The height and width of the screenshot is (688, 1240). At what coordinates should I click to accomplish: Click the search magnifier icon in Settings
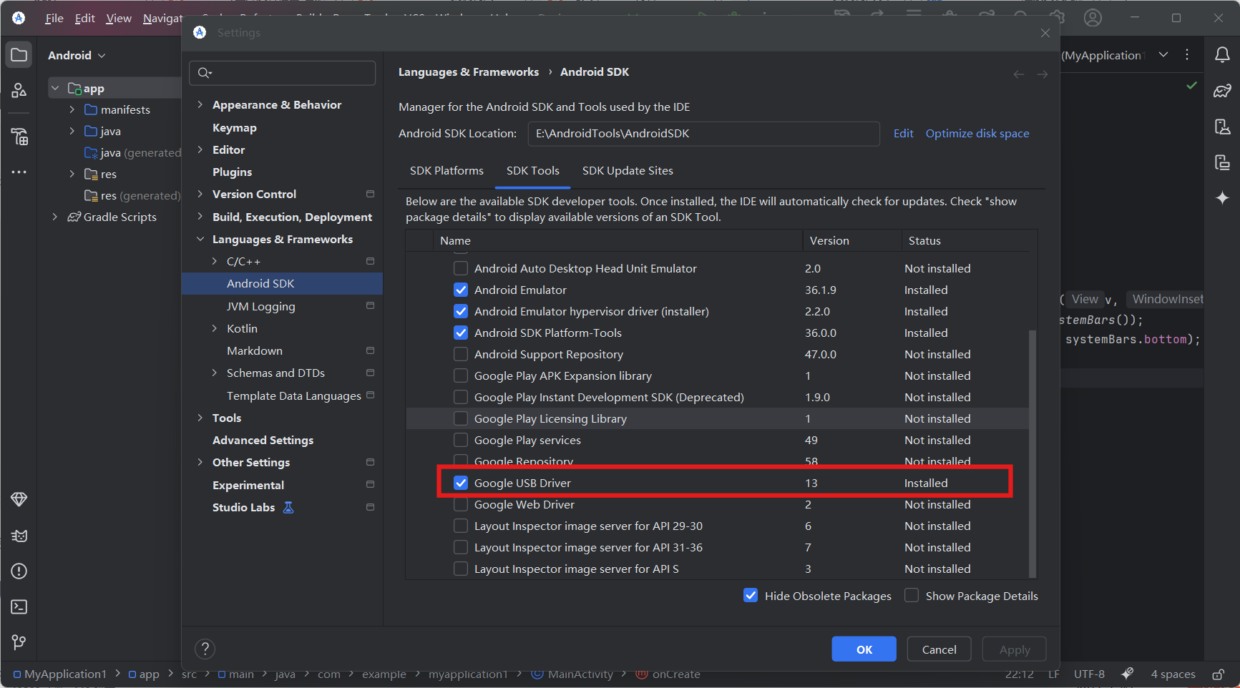pyautogui.click(x=205, y=72)
